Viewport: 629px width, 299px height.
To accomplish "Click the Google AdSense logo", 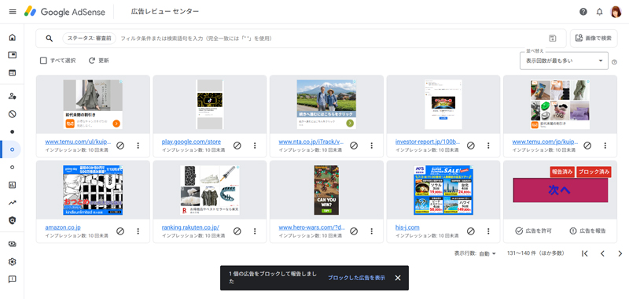I will coord(64,12).
